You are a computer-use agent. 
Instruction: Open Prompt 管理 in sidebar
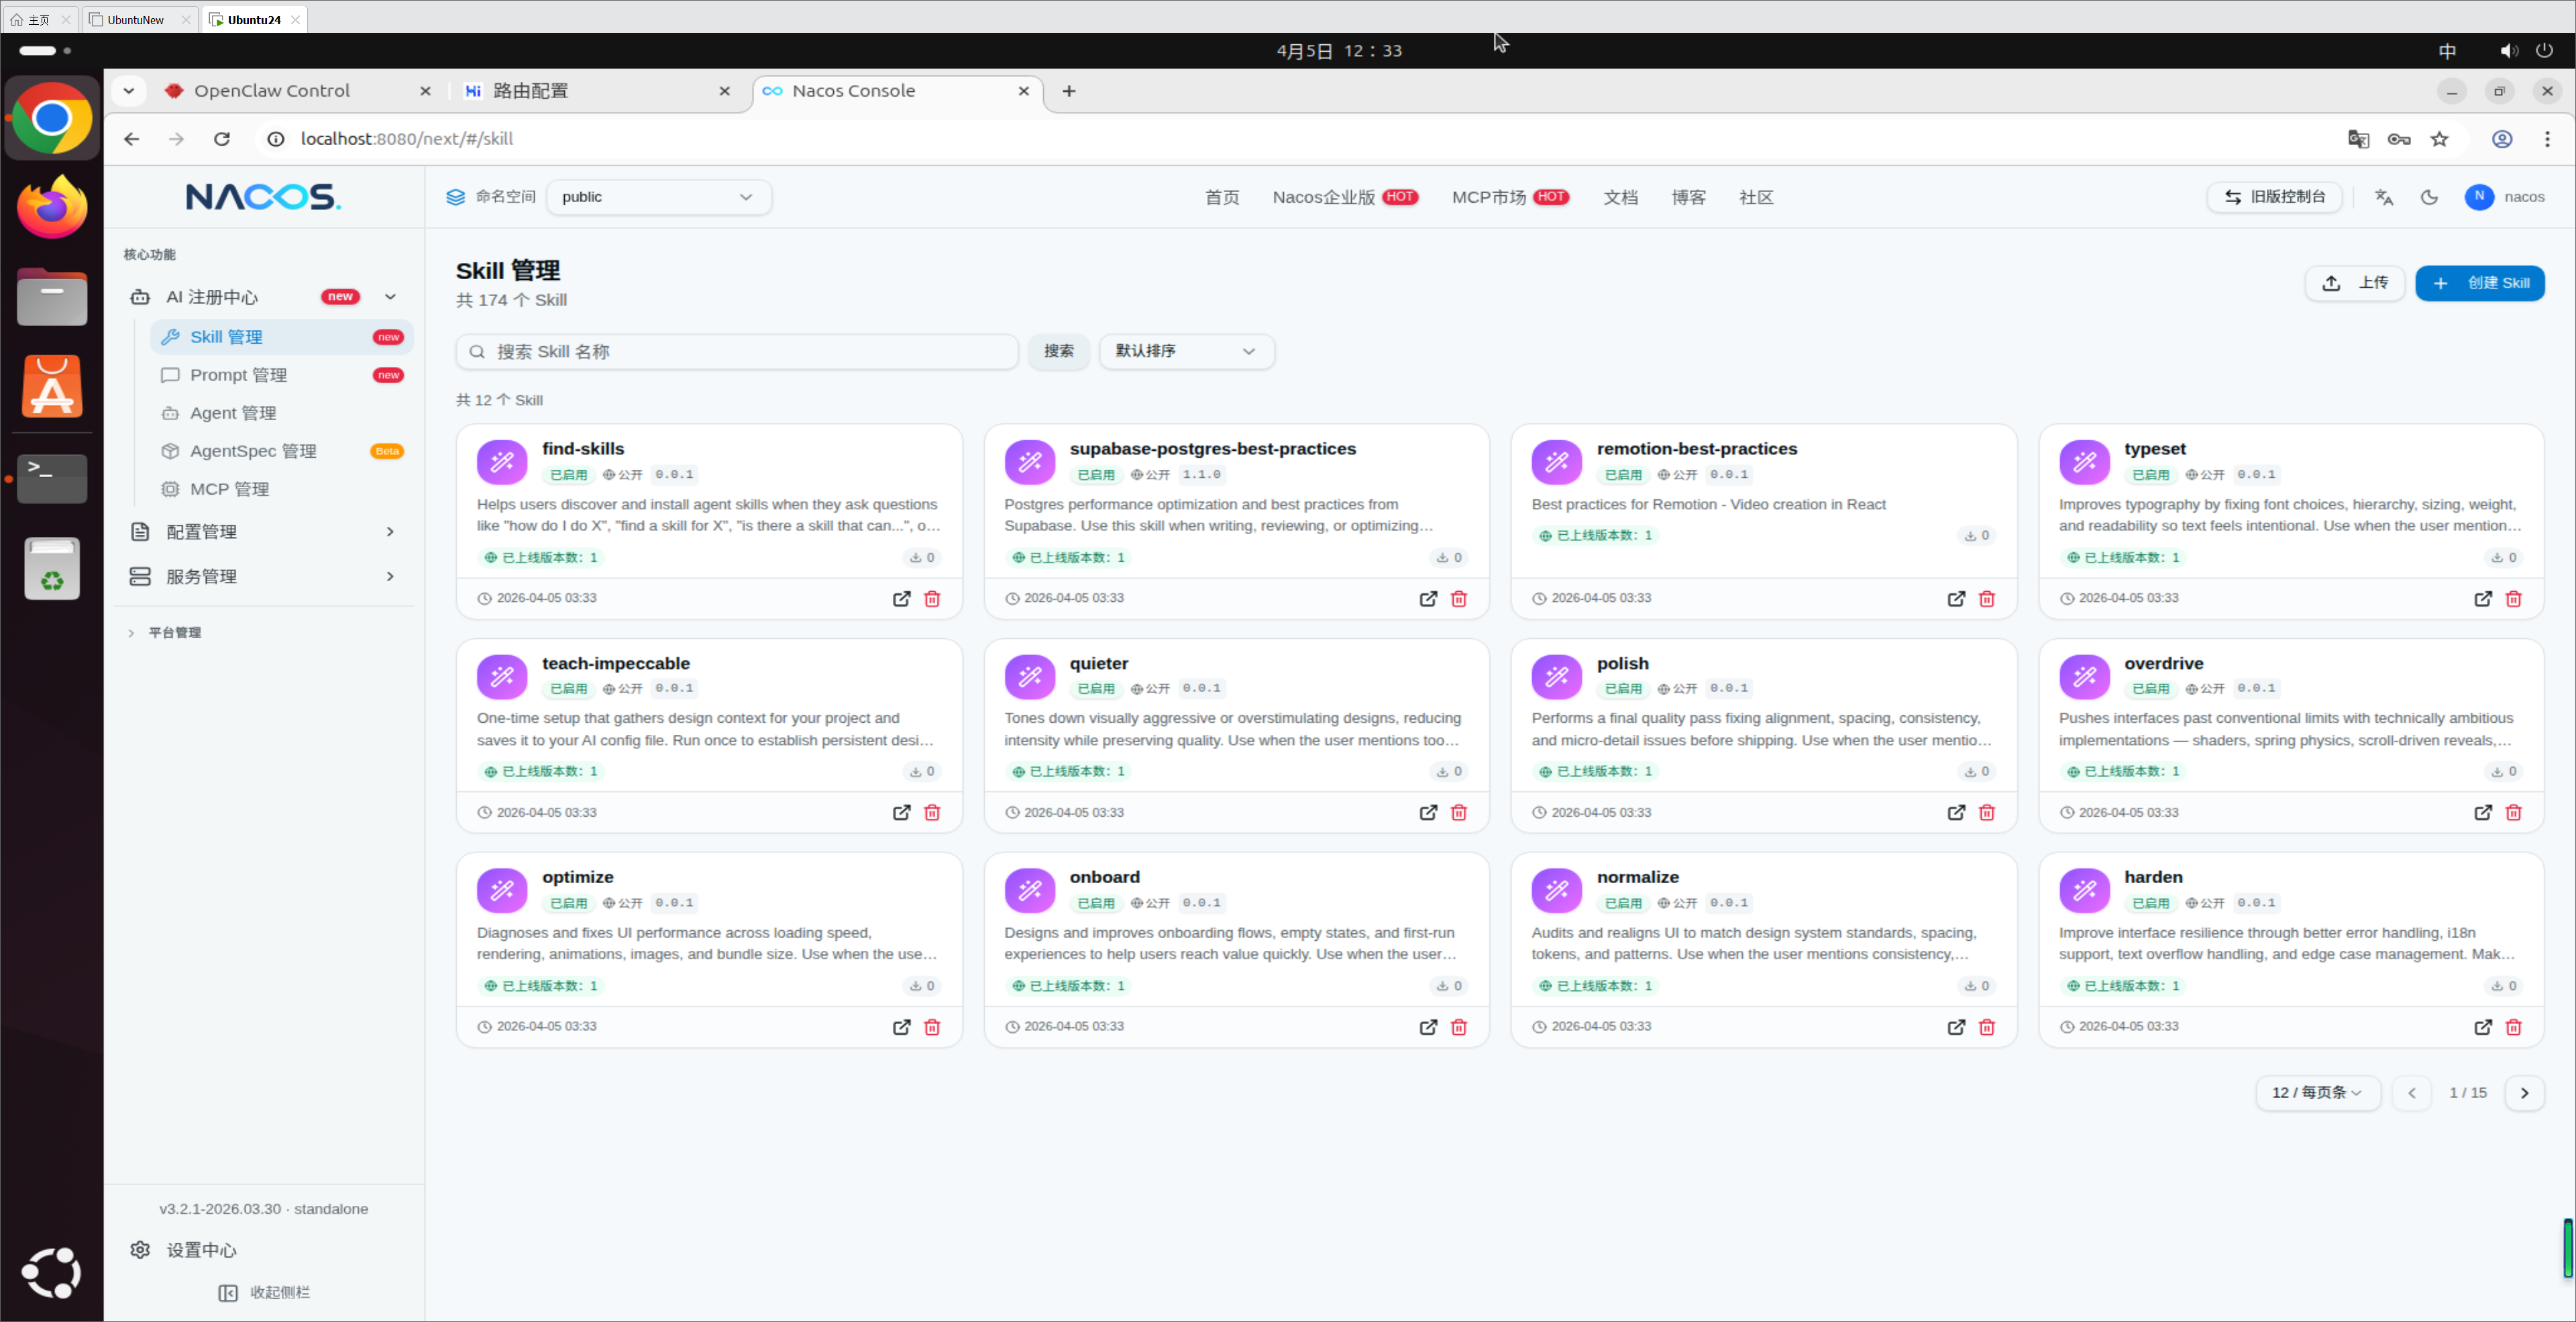[x=238, y=375]
